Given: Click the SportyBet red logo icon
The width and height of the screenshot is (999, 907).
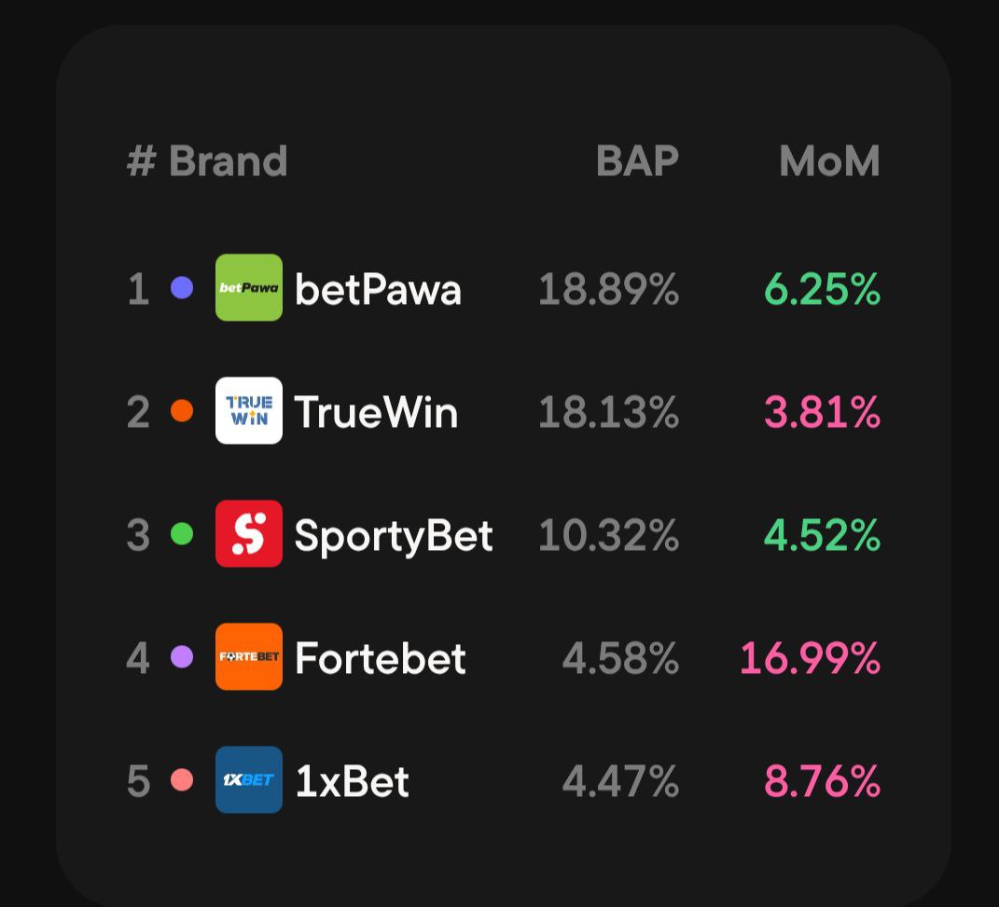Looking at the screenshot, I should click(x=248, y=533).
